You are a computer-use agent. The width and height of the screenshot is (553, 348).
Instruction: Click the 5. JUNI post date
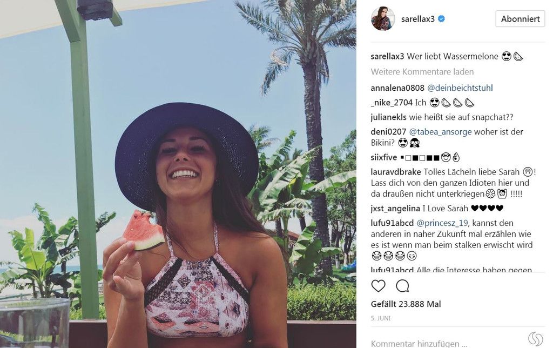coord(381,318)
